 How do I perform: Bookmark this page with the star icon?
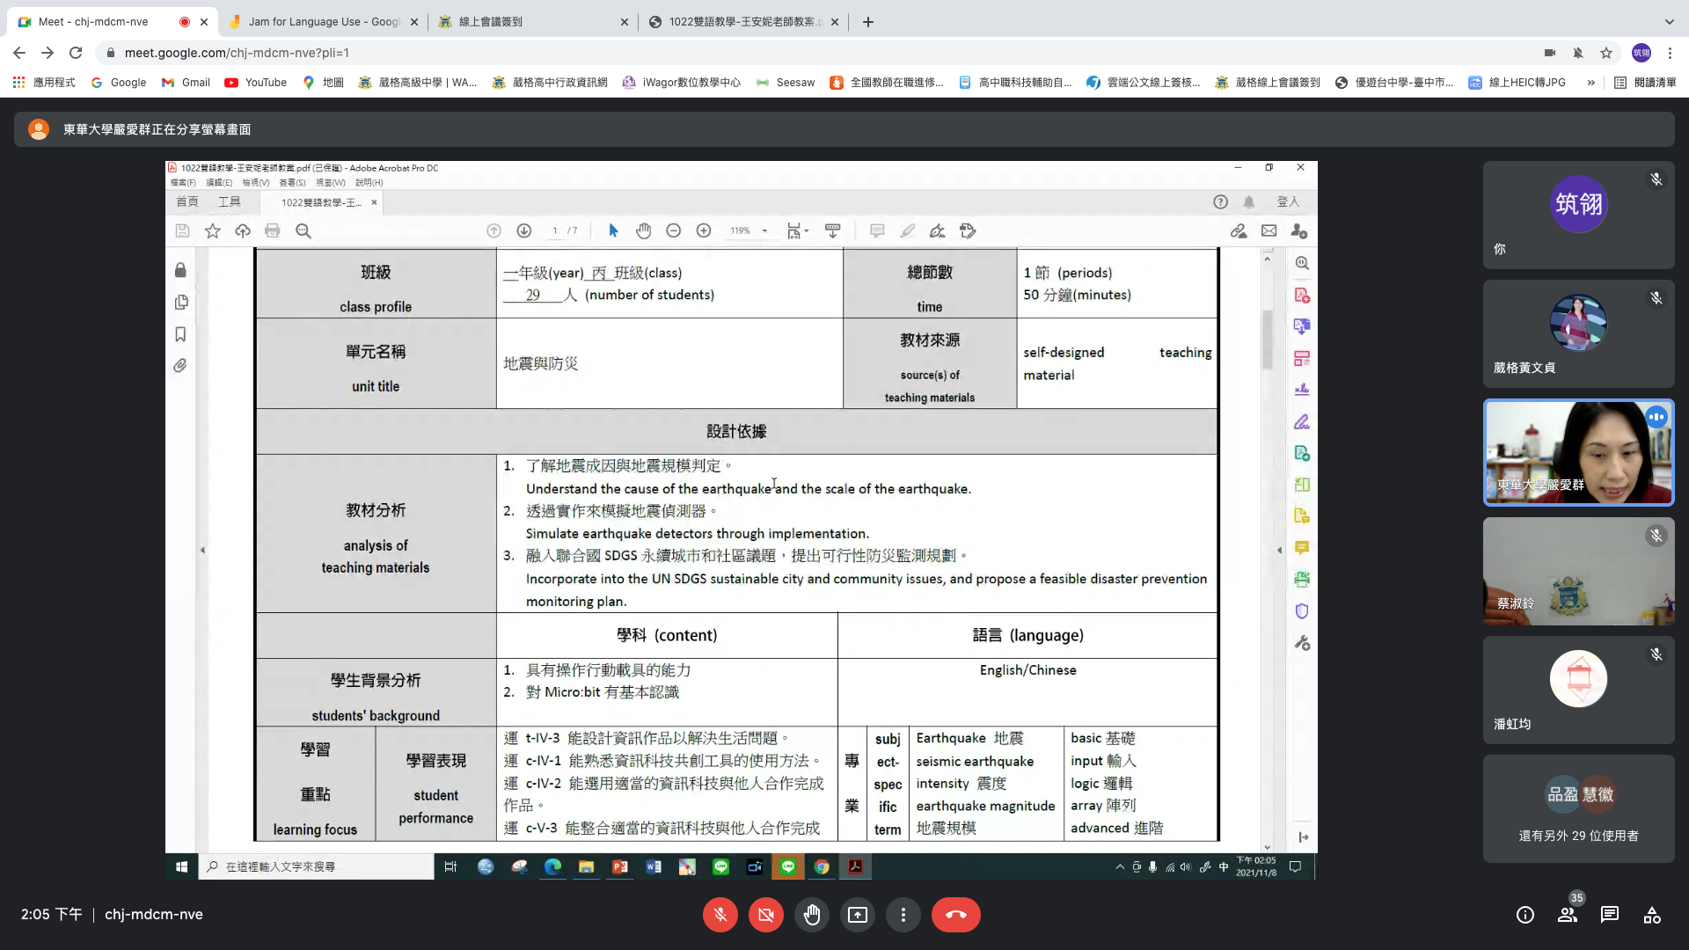[1606, 53]
